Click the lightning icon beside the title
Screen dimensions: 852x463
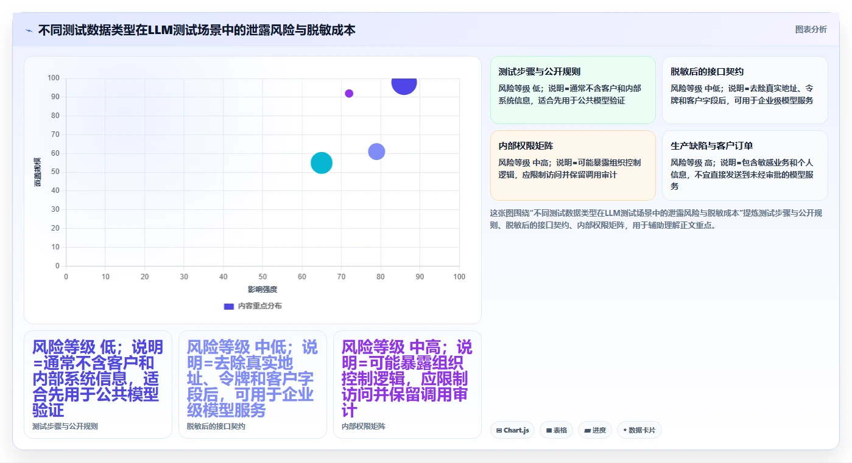[29, 30]
